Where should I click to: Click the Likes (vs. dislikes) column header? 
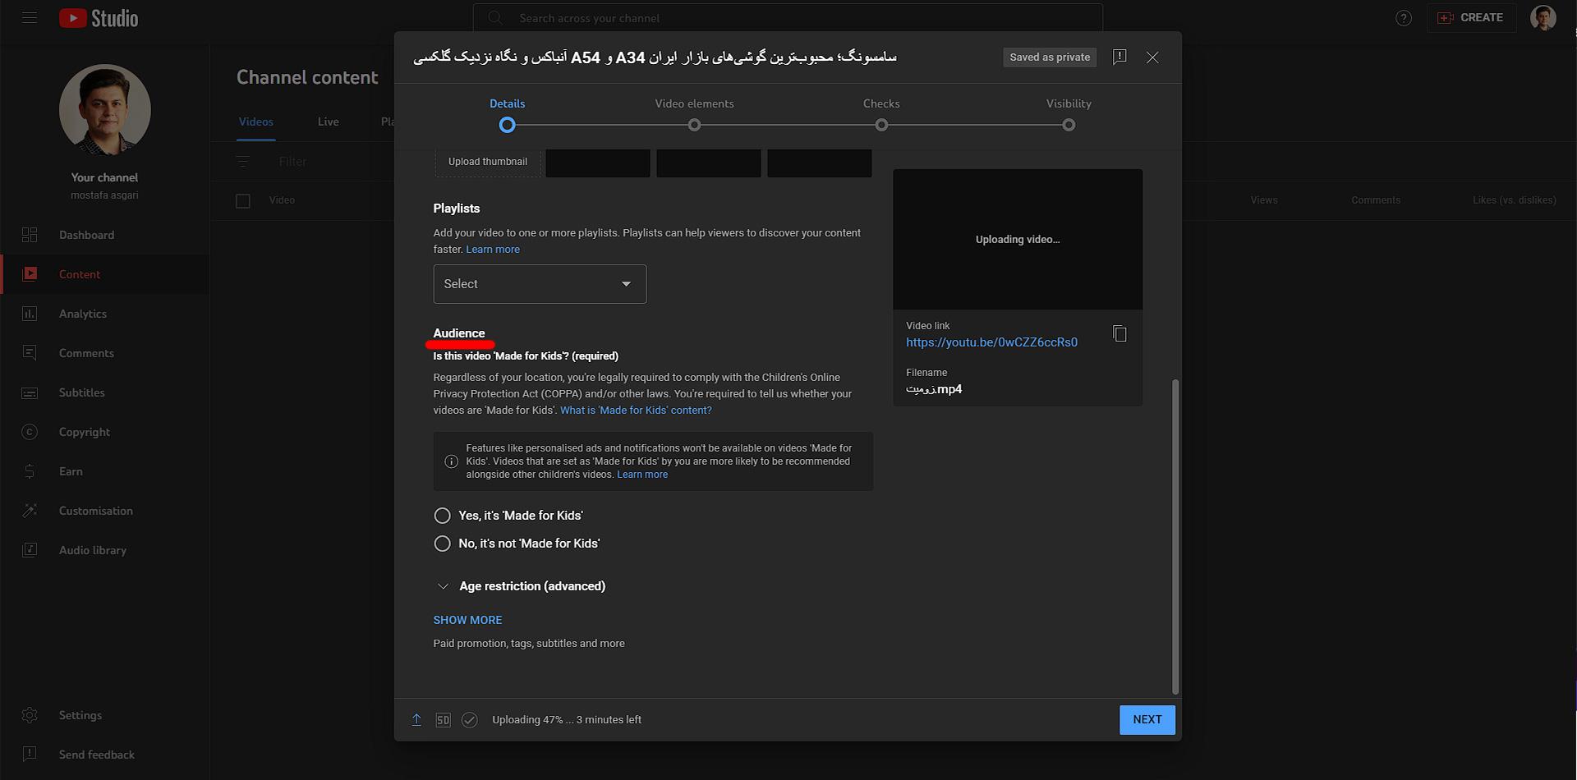[x=1514, y=200]
